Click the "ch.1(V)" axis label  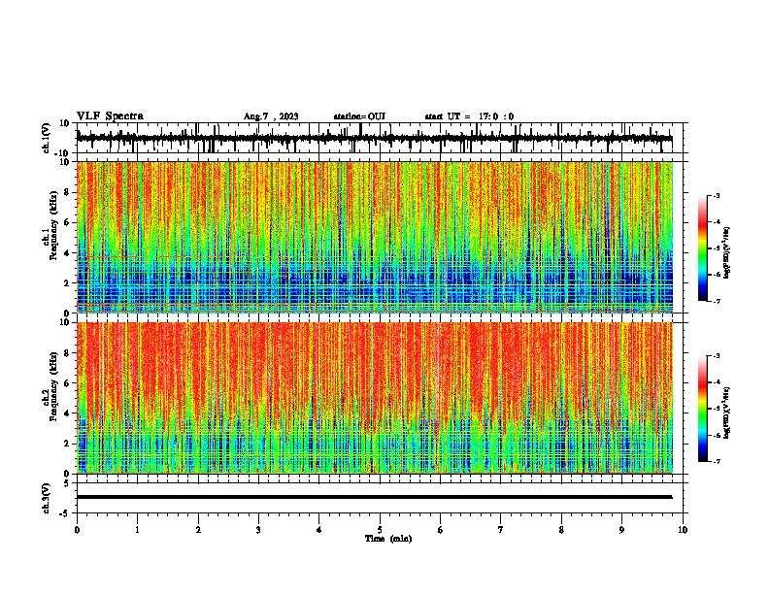(x=47, y=138)
